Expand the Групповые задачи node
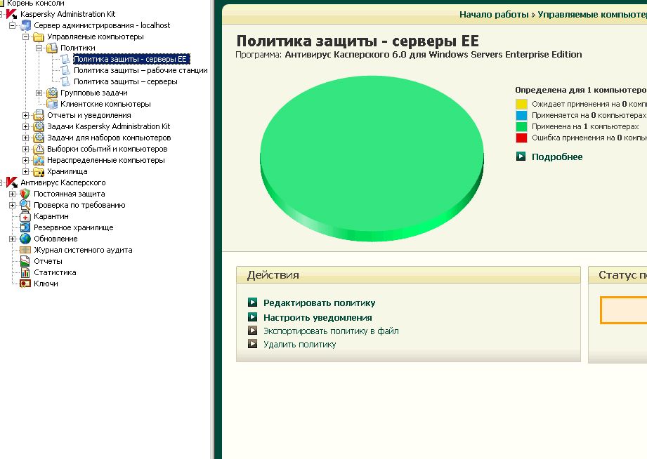Viewport: 647px width, 459px height. pos(39,93)
